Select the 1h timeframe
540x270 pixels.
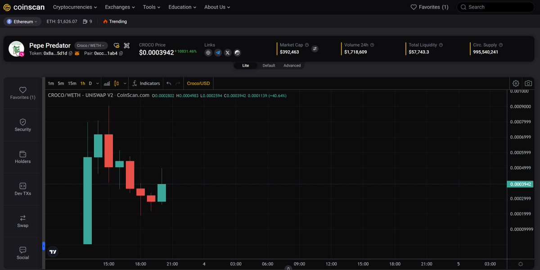pos(83,83)
